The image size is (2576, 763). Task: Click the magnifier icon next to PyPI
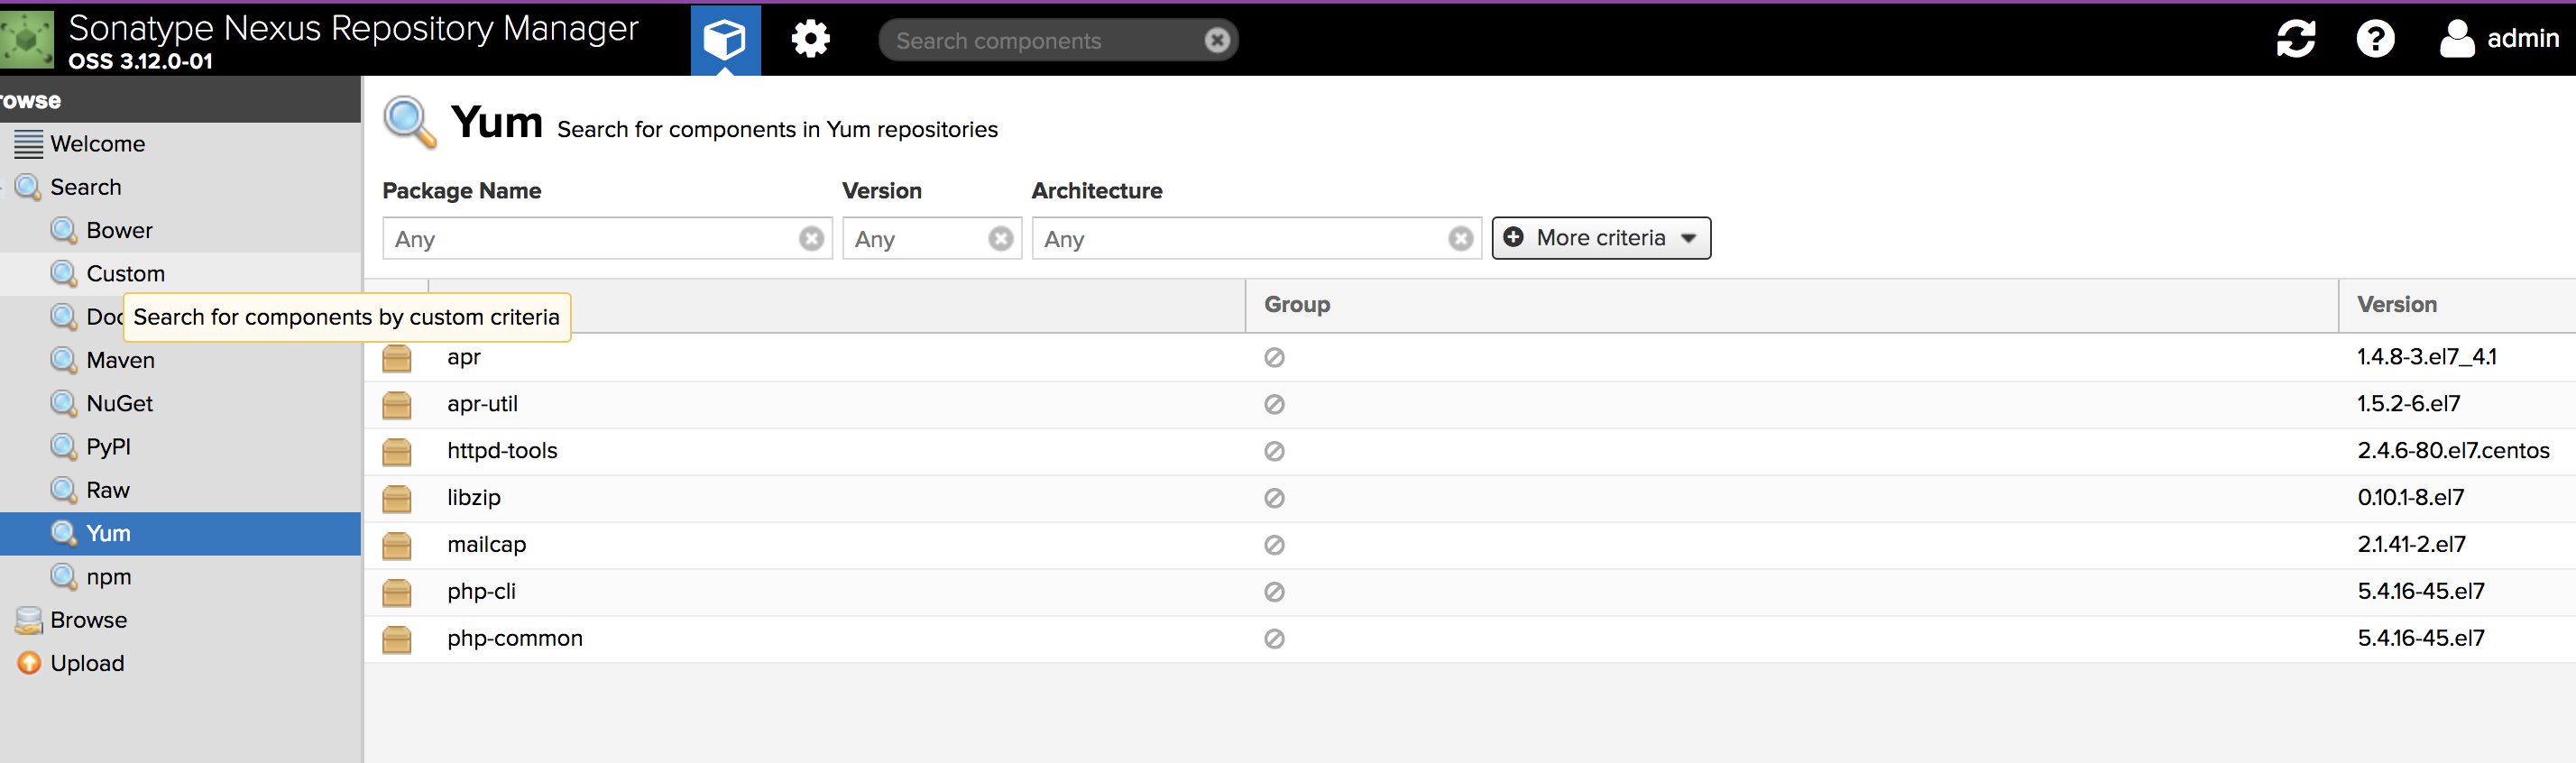[x=64, y=447]
